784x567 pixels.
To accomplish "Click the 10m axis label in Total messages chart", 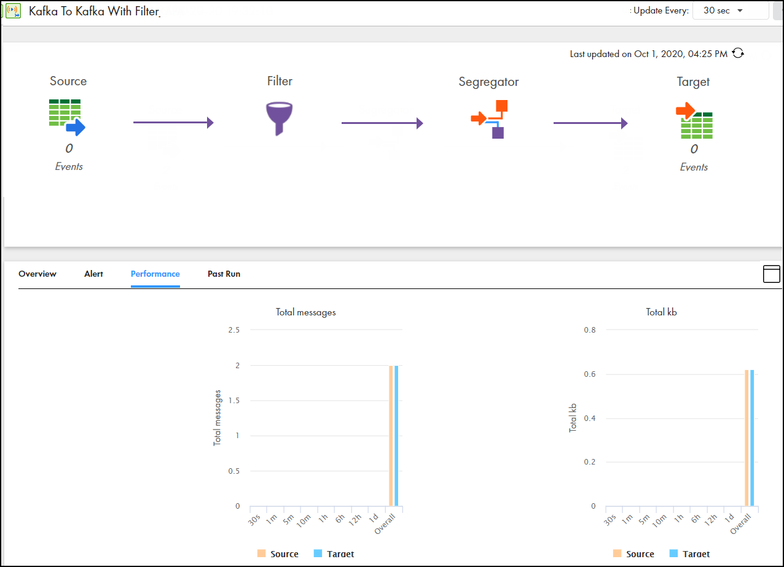I will click(x=305, y=520).
